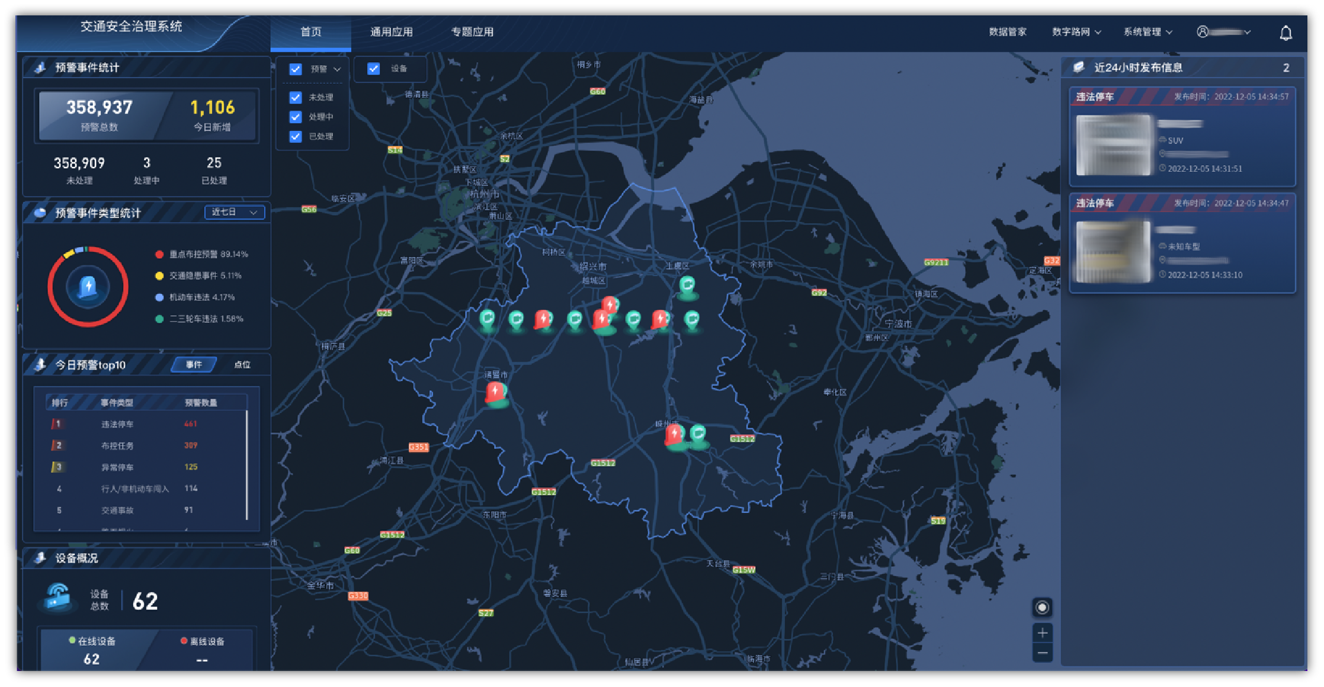
Task: Switch to the 专题应用 tab
Action: coord(472,32)
